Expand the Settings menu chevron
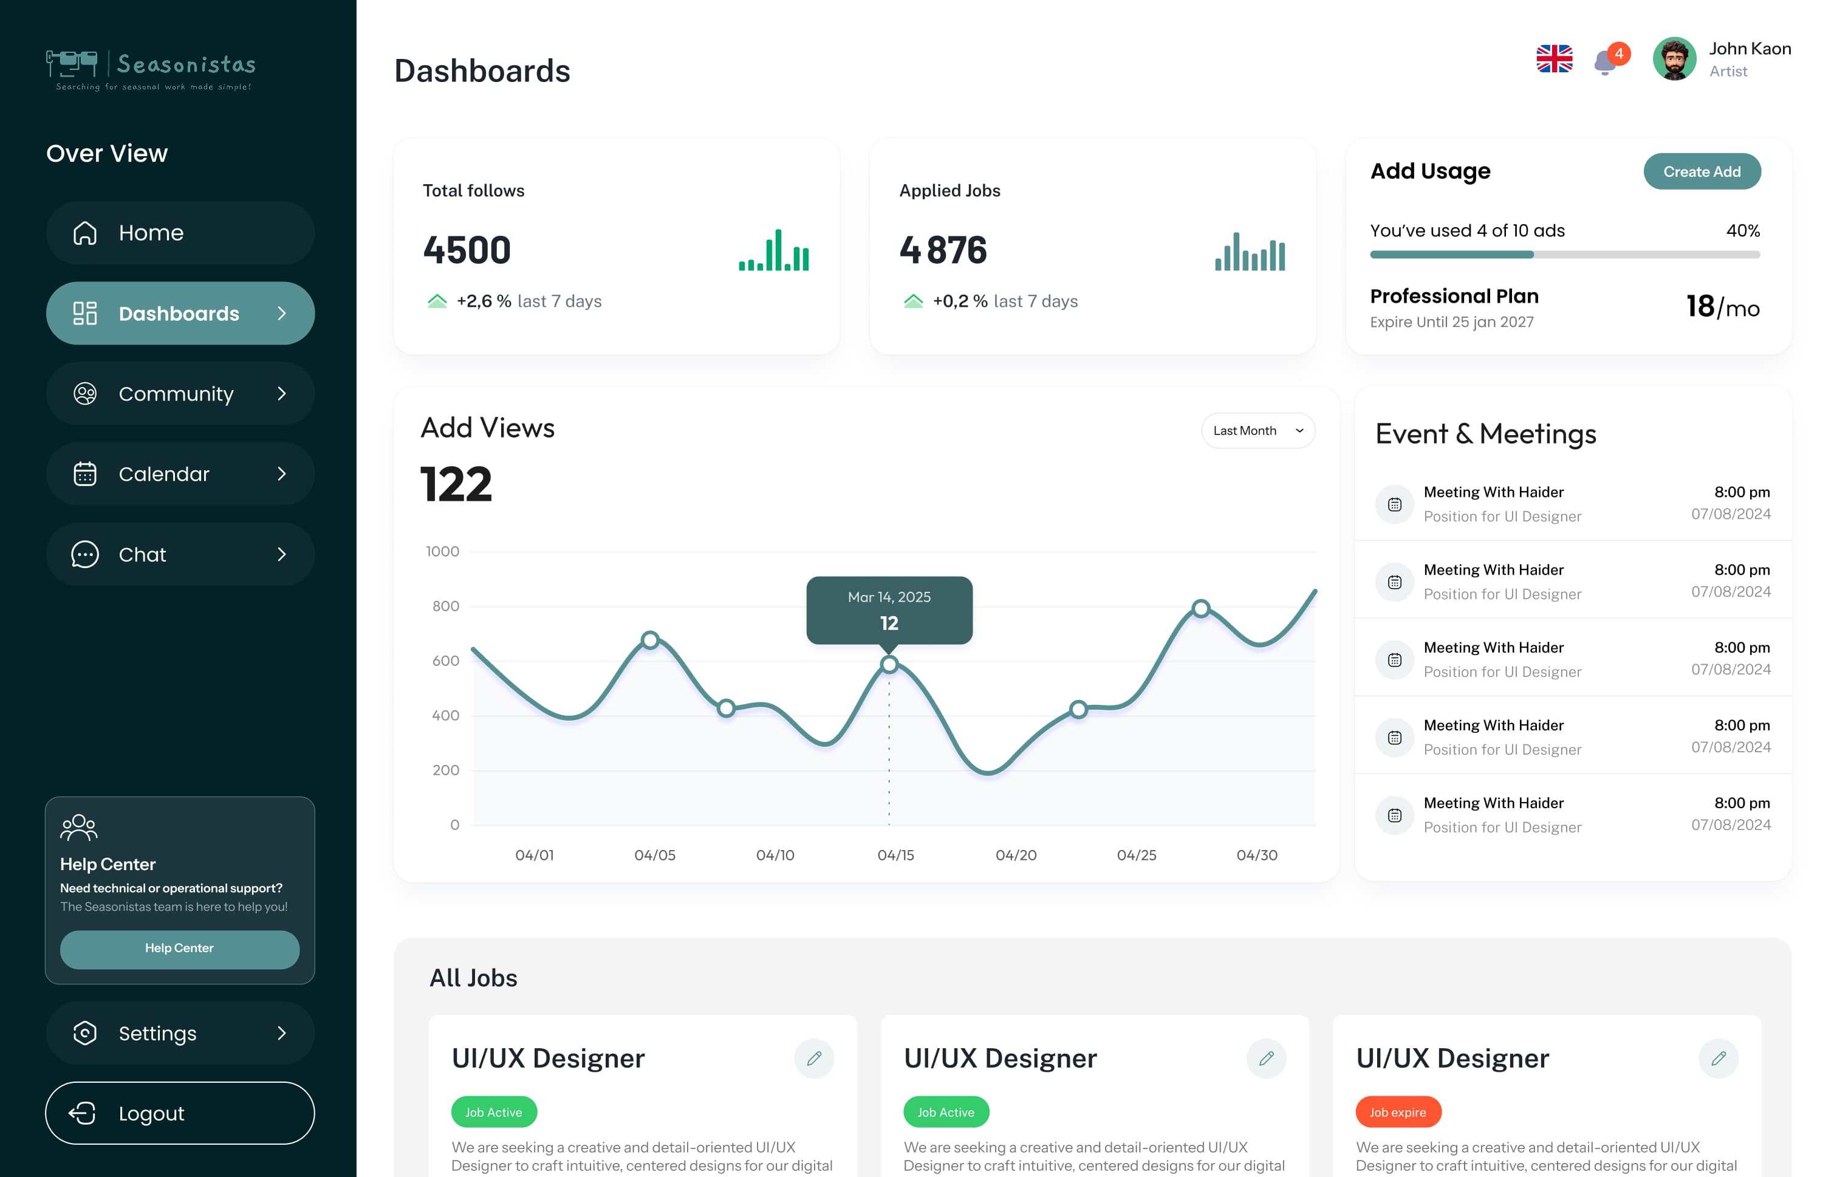This screenshot has width=1837, height=1177. (x=282, y=1034)
